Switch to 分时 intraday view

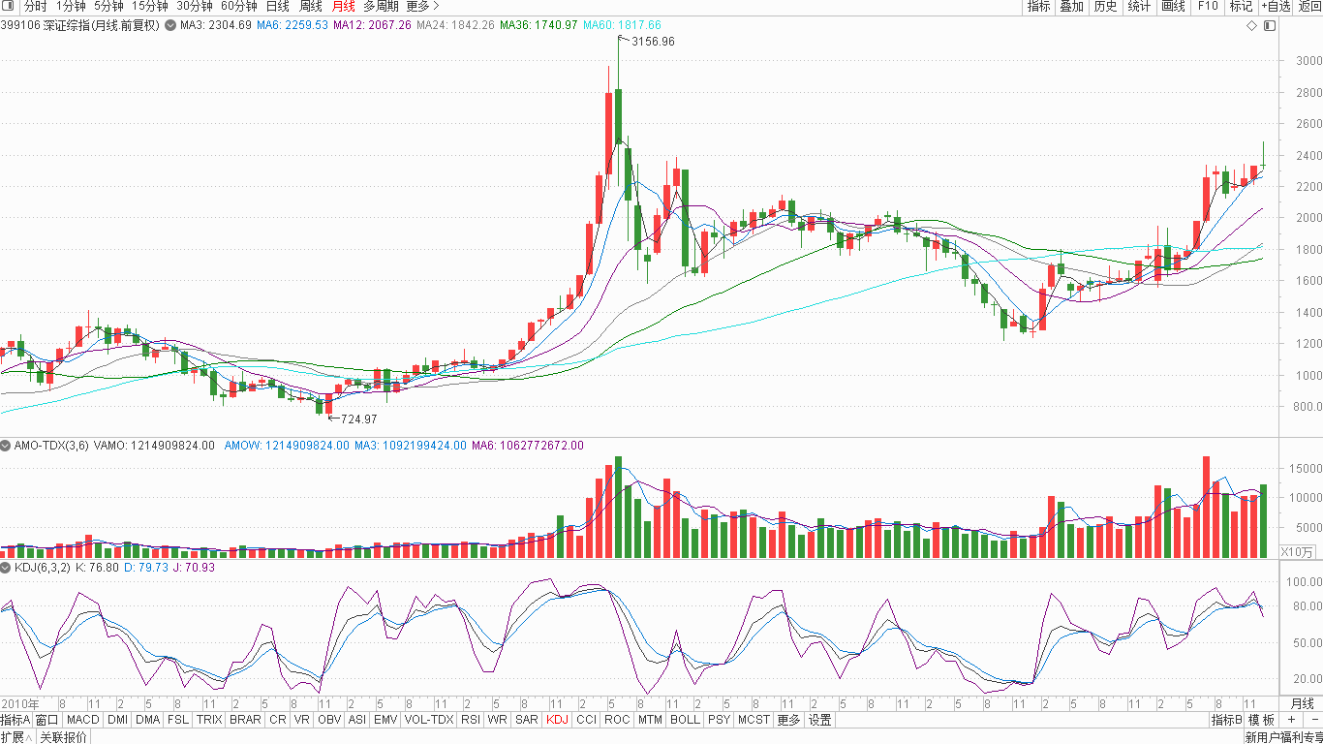pos(35,6)
